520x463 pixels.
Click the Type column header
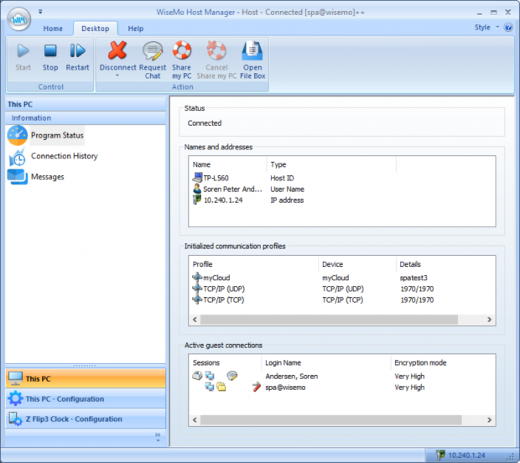pos(331,164)
